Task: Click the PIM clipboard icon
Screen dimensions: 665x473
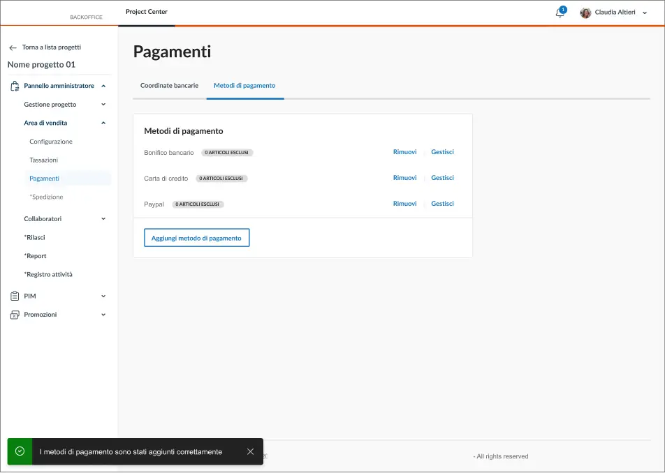Action: point(15,296)
